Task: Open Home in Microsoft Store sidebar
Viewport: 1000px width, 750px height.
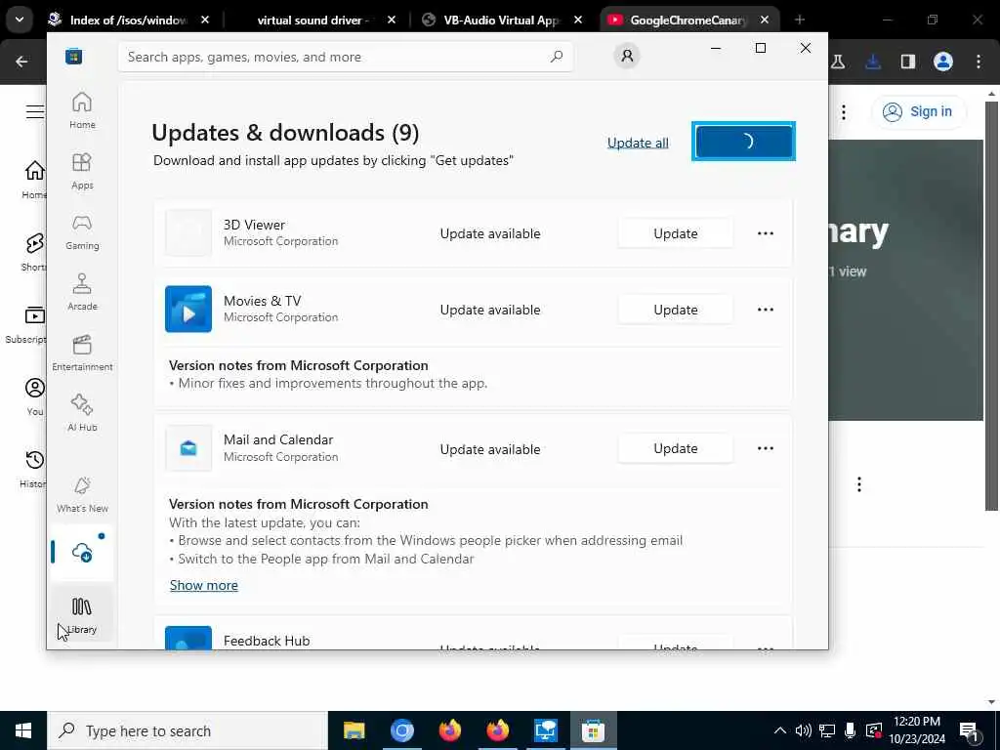Action: pyautogui.click(x=82, y=110)
